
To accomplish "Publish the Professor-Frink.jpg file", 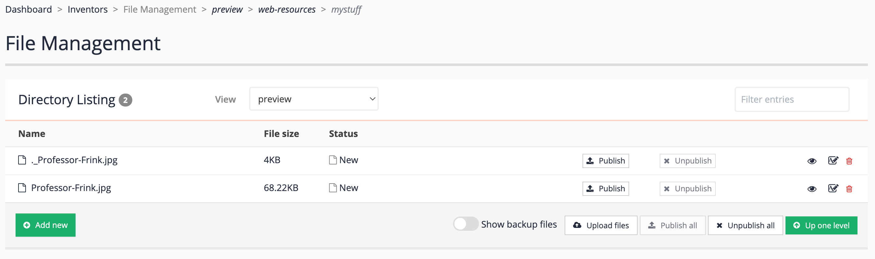I will [605, 188].
